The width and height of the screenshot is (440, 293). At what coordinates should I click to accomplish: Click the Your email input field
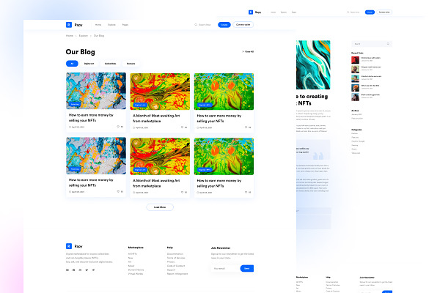click(x=225, y=268)
